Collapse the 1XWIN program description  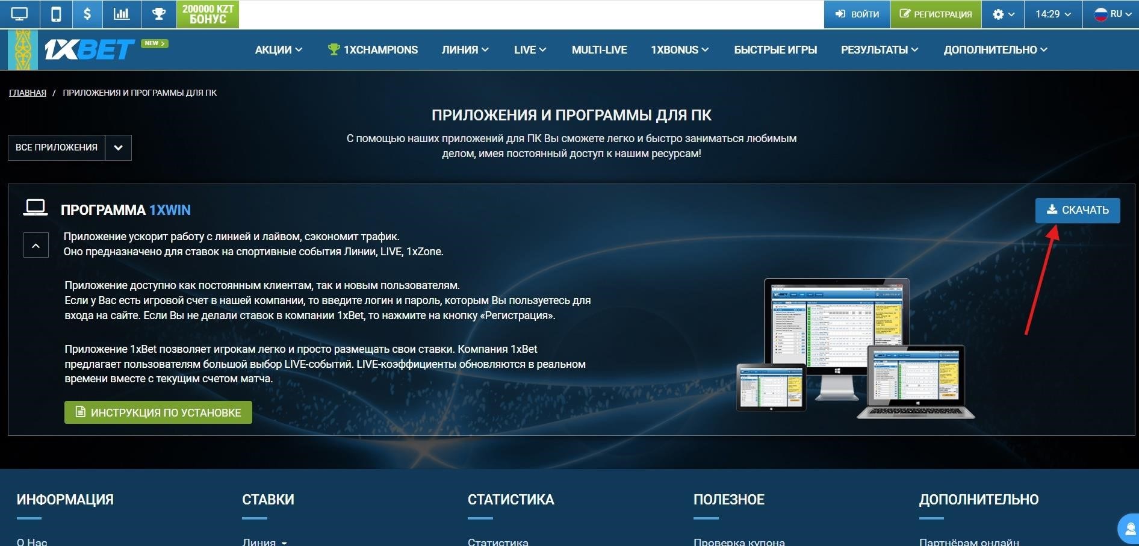(x=36, y=246)
